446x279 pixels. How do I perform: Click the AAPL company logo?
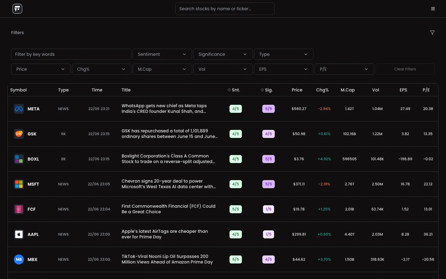tap(19, 234)
